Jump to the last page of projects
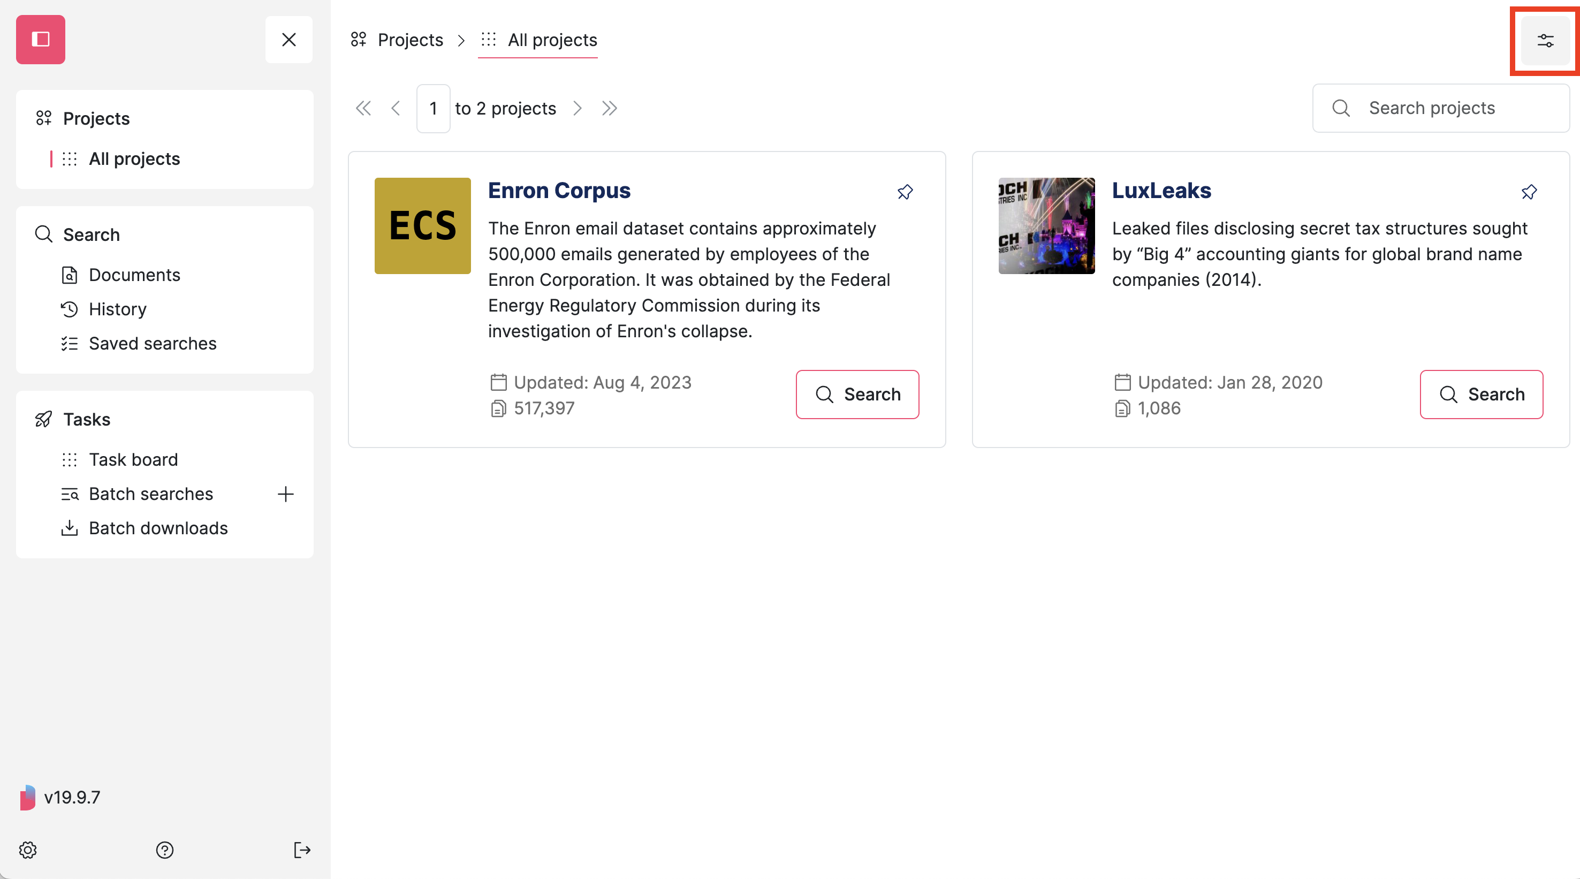 pos(609,108)
